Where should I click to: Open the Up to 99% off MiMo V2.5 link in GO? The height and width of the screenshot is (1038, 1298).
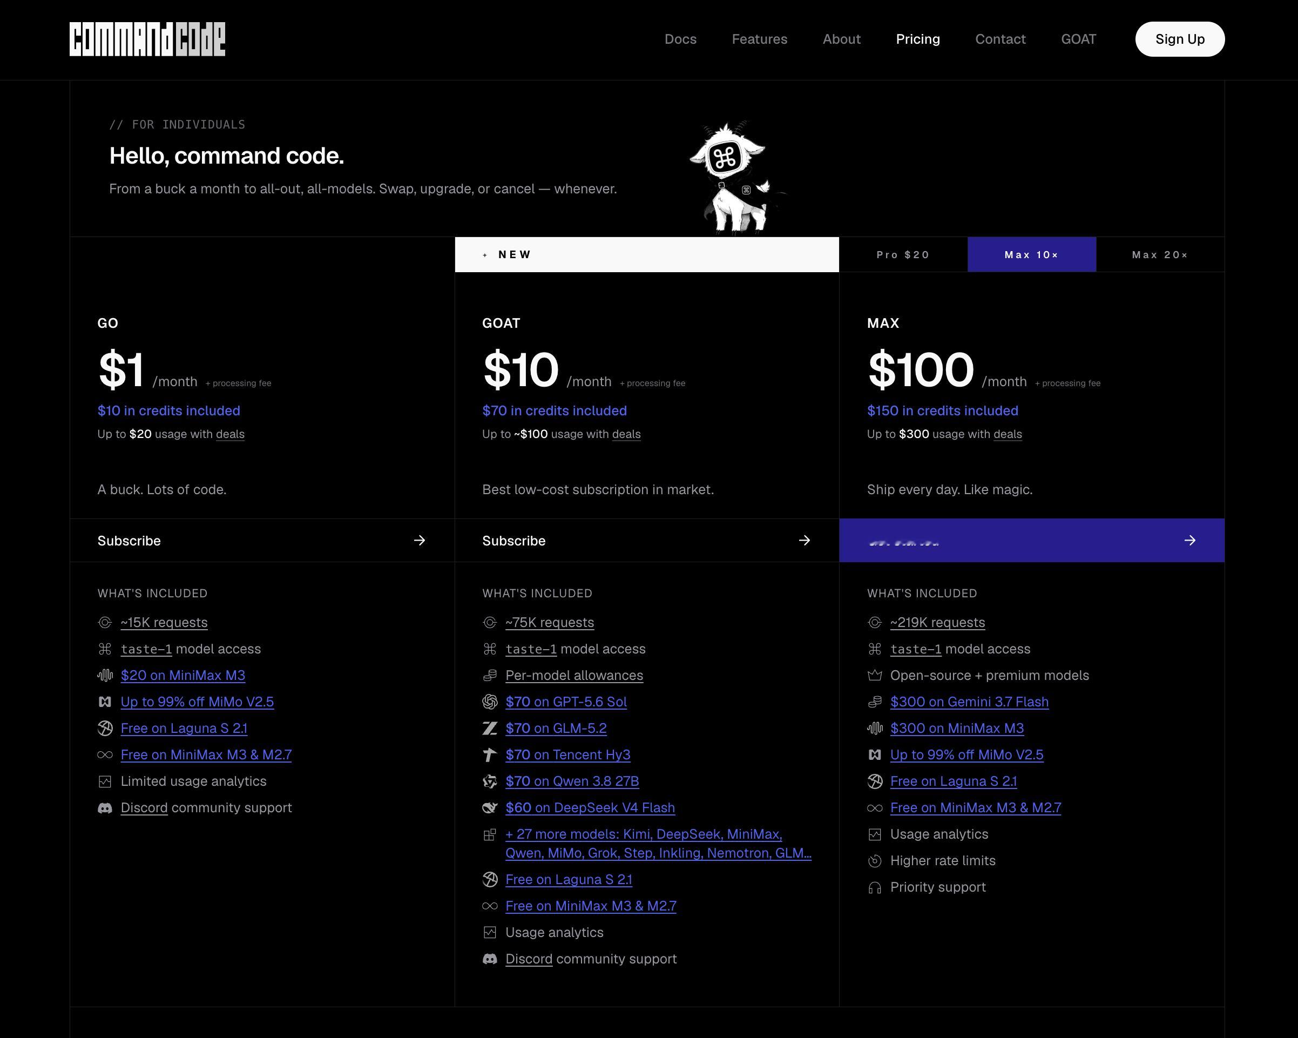[197, 702]
